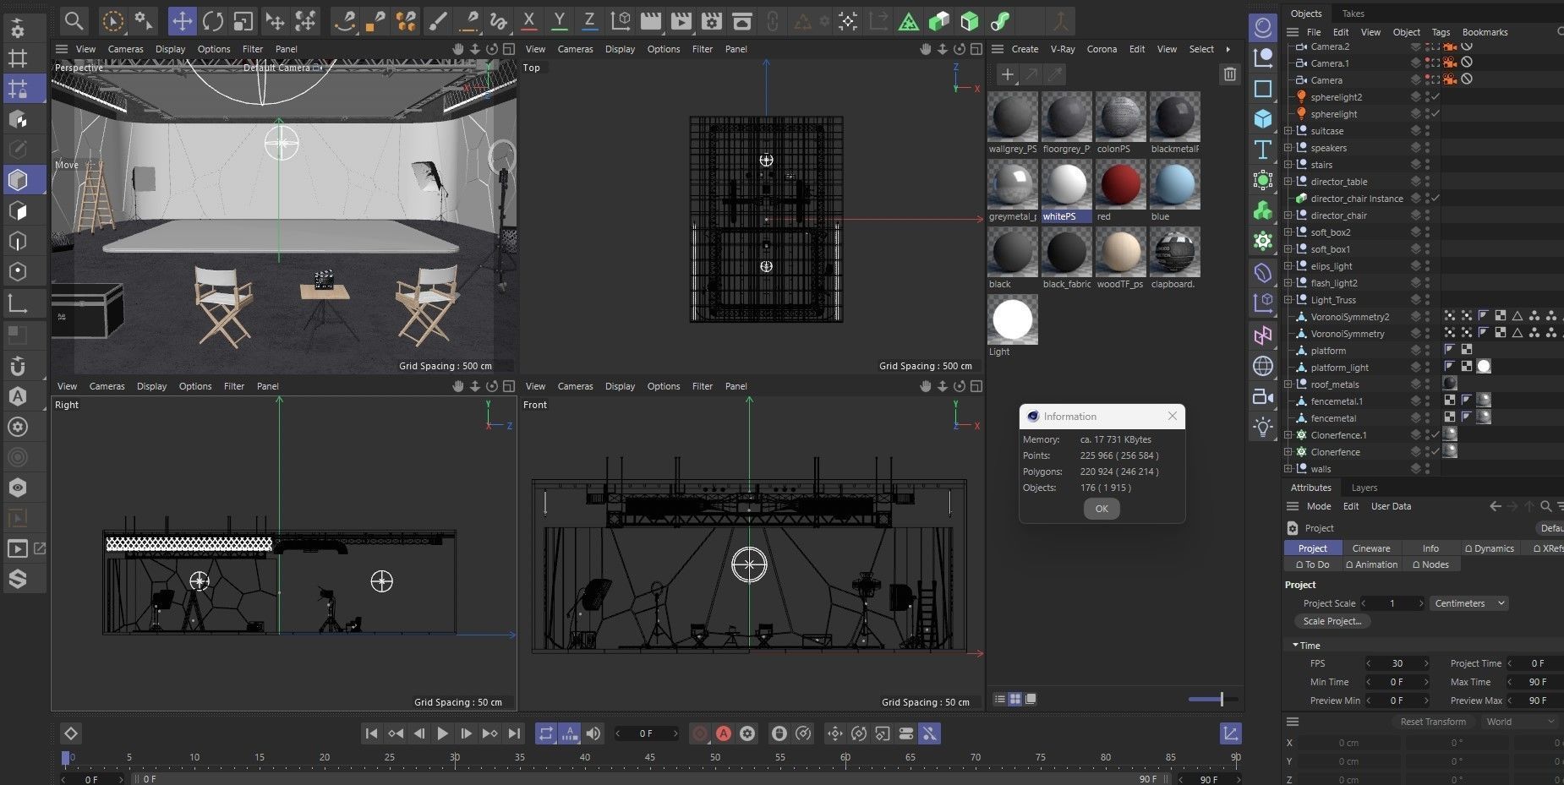Collapse the Time section triangle
1564x785 pixels.
click(1295, 646)
